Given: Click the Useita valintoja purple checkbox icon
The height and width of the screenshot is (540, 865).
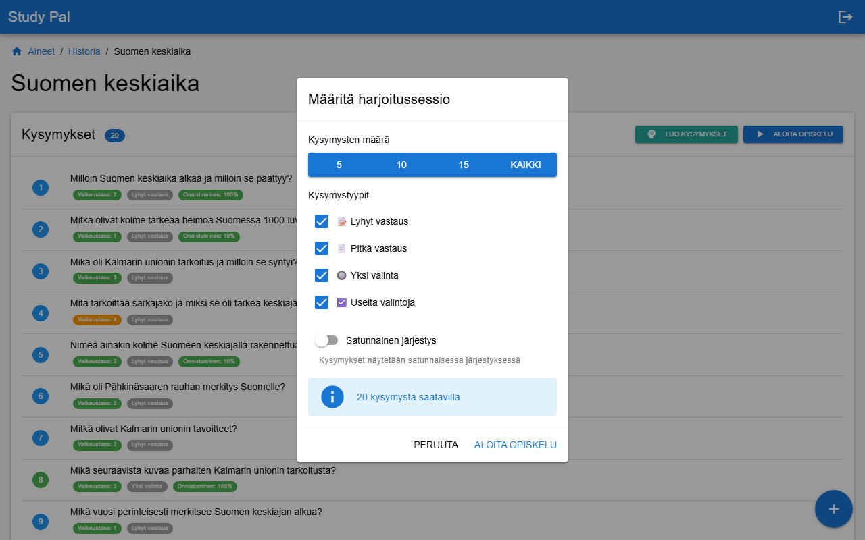Looking at the screenshot, I should (342, 302).
